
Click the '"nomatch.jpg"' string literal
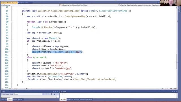(63, 68)
